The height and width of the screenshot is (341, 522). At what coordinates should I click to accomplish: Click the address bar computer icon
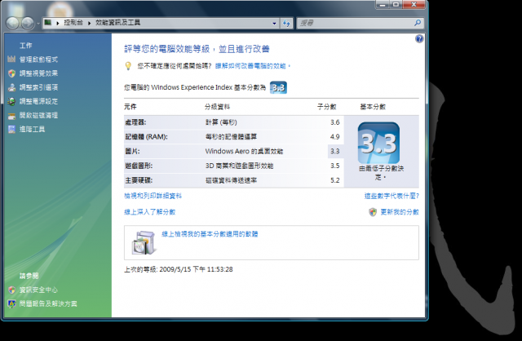[48, 22]
